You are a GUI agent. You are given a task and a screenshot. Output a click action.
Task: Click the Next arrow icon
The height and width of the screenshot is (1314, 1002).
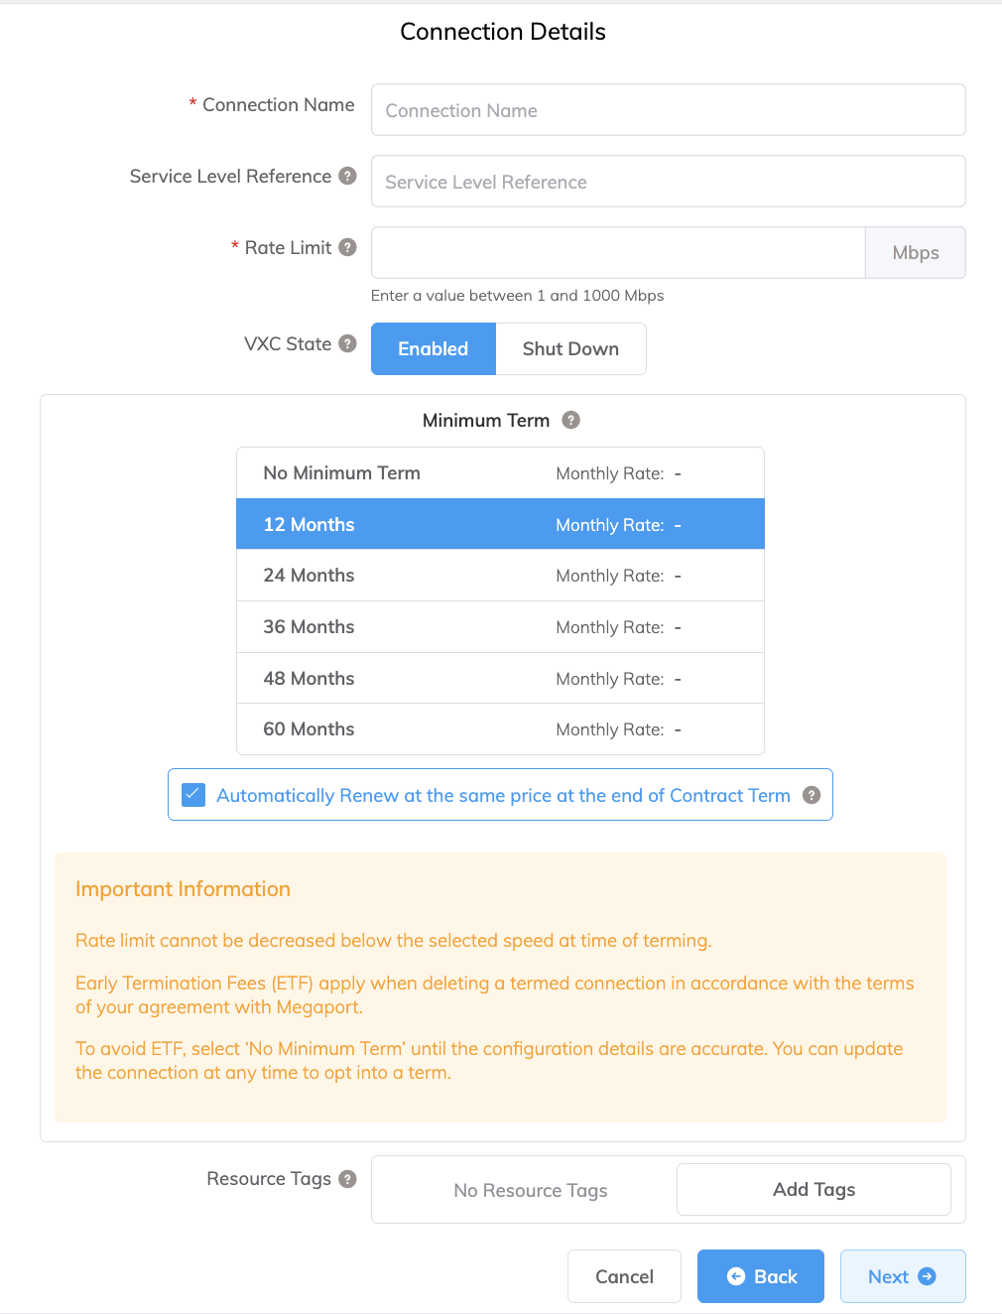pos(927,1276)
